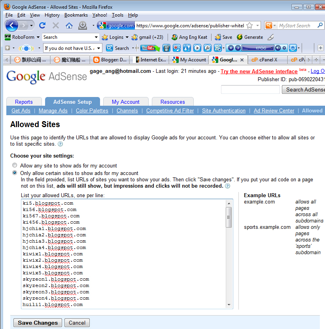Open the search engine selector dropdown
Image resolution: width=325 pixels, height=329 pixels.
tap(274, 26)
